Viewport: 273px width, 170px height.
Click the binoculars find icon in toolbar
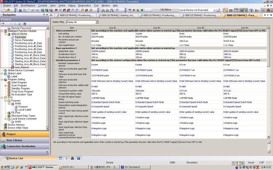268,10
